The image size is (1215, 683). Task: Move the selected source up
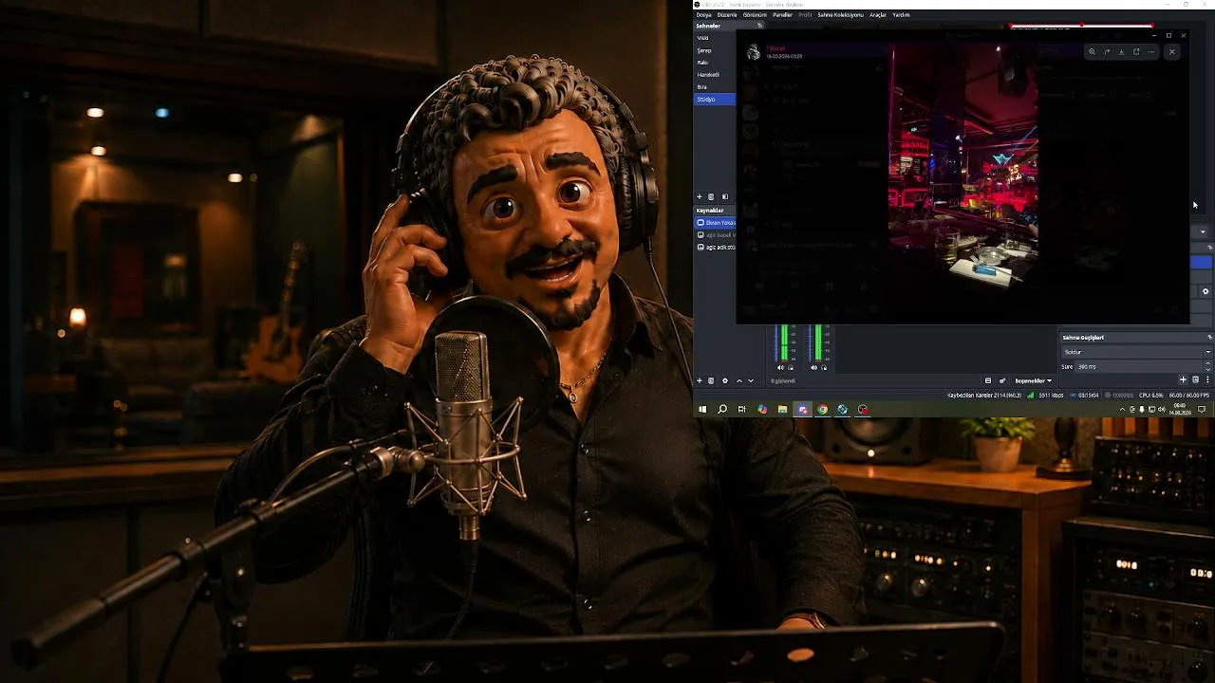(x=739, y=381)
